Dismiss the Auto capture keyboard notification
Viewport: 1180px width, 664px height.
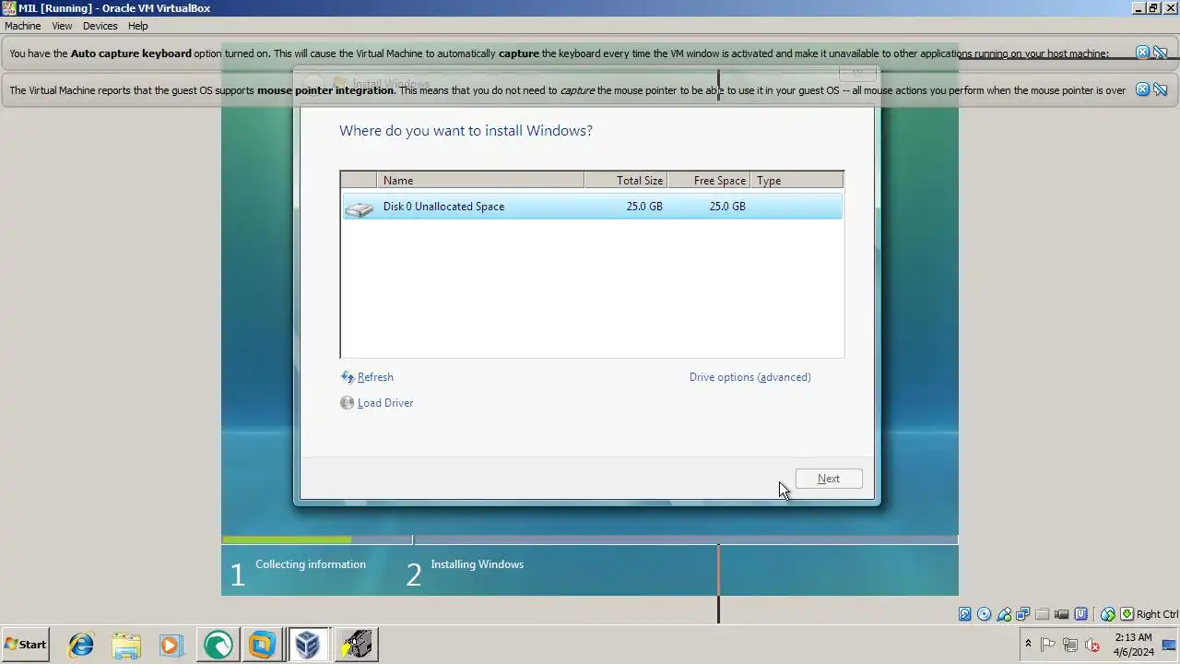(1142, 53)
